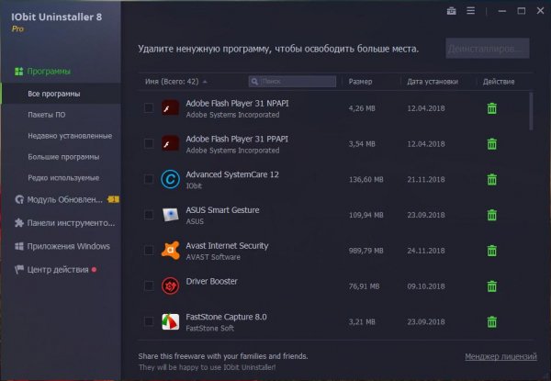Click the Driver Booster name text
The height and width of the screenshot is (381, 551).
pos(211,281)
